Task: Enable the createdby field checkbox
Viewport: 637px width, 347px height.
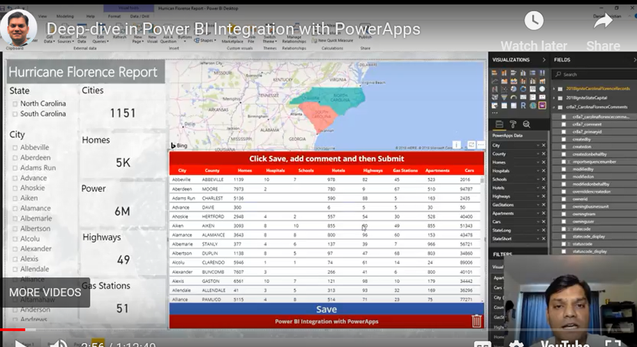Action: click(x=564, y=139)
